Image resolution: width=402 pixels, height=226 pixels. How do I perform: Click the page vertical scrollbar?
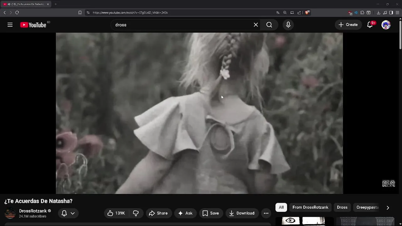coord(400,35)
